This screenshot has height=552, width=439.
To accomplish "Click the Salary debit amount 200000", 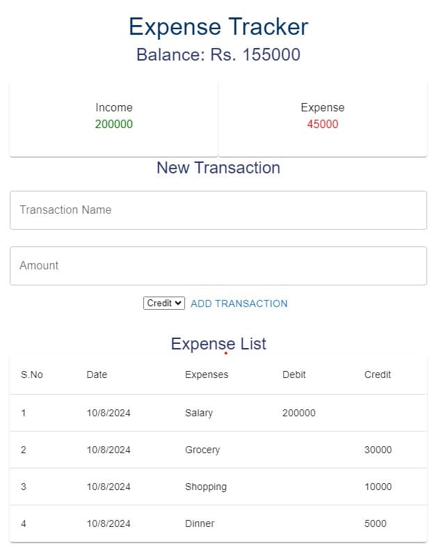I will (299, 413).
